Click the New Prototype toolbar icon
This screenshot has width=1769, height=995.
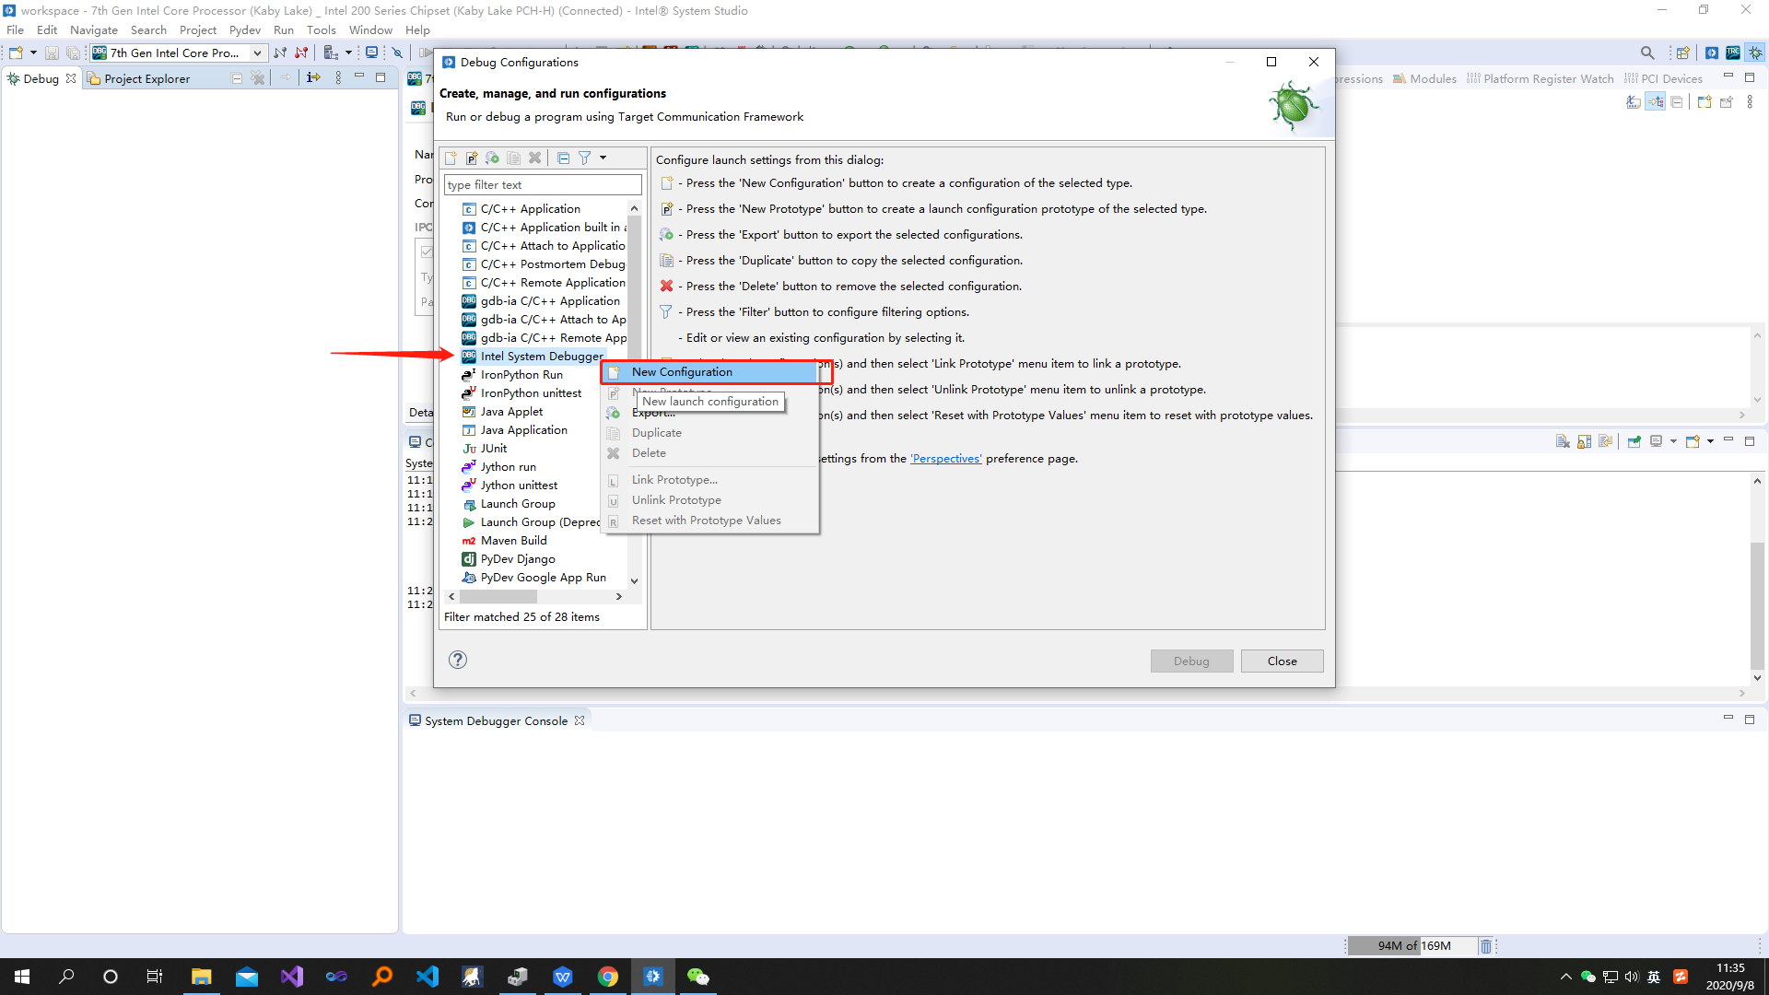[x=472, y=158]
